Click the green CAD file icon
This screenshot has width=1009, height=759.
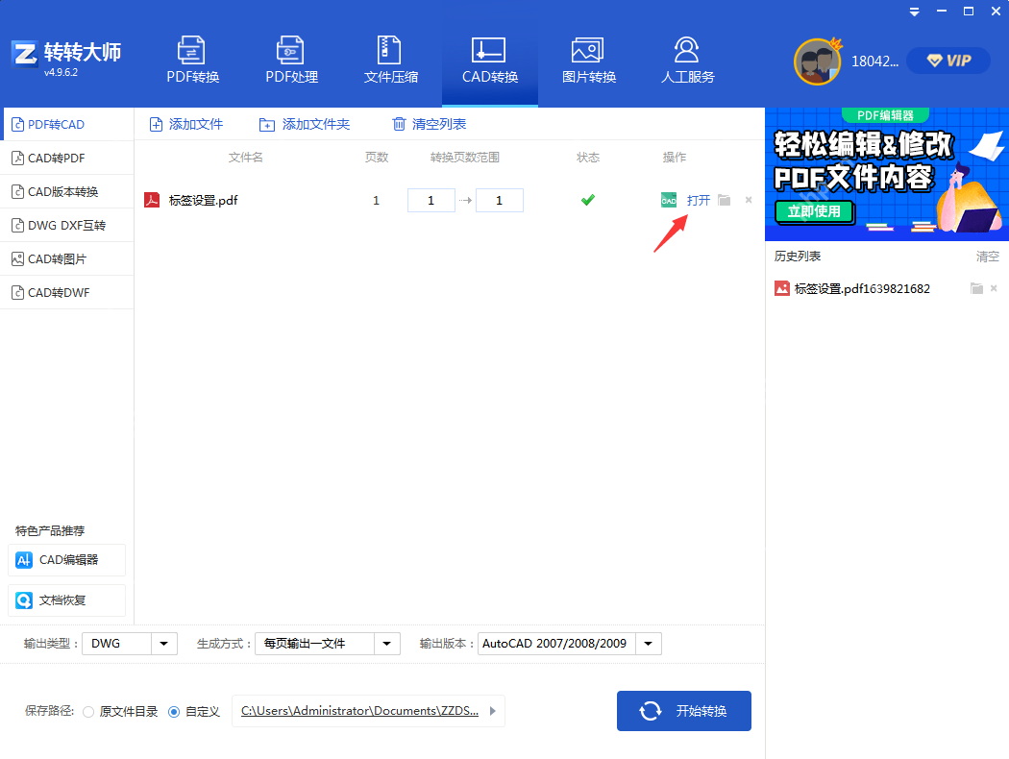pos(669,200)
